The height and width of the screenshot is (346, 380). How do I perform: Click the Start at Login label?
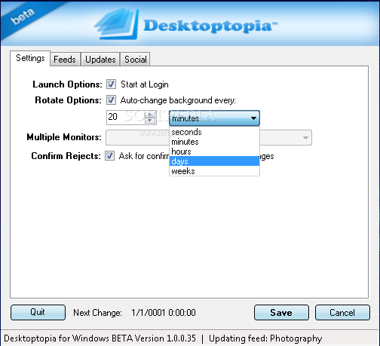pyautogui.click(x=145, y=84)
